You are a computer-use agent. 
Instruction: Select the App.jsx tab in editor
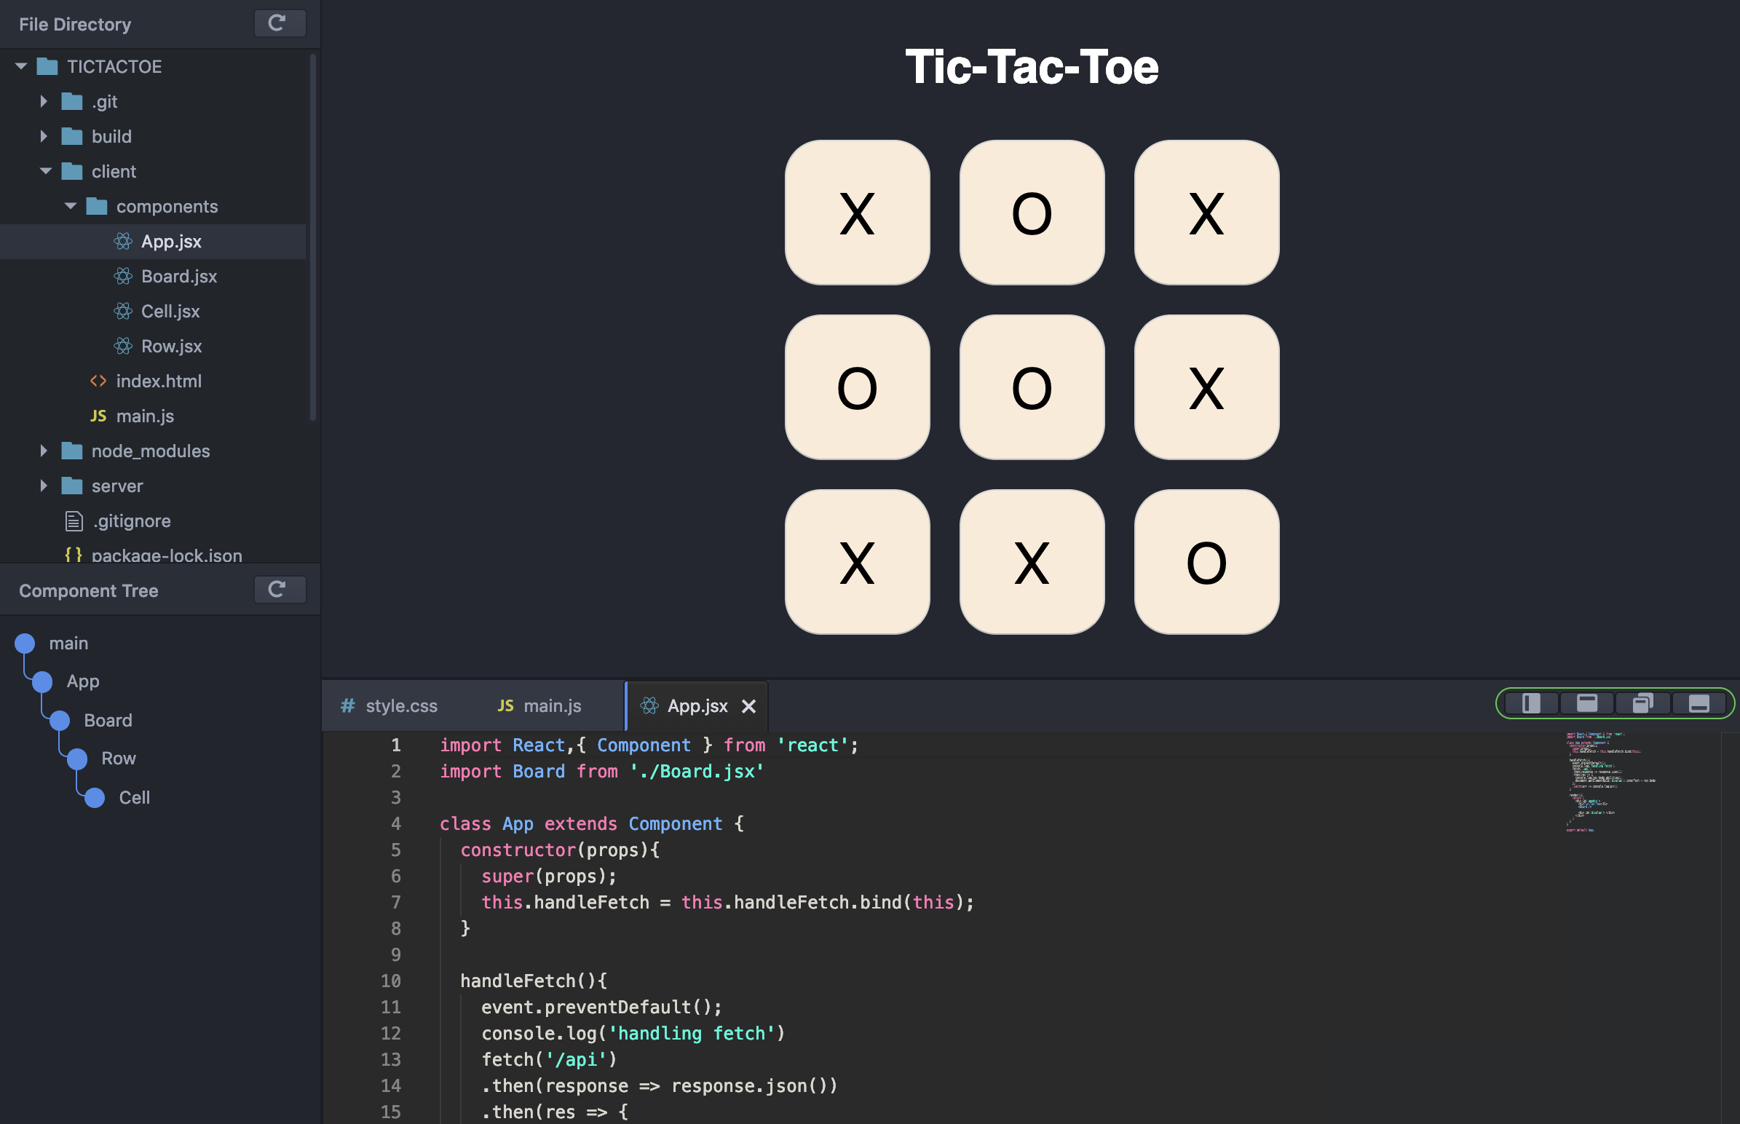coord(695,705)
